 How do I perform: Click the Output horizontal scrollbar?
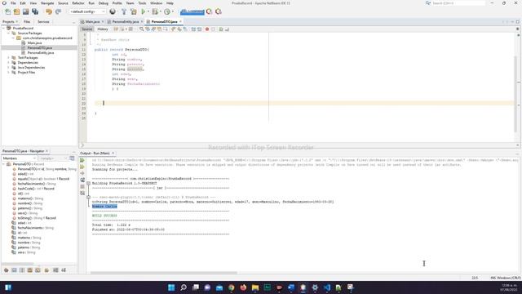pyautogui.click(x=163, y=273)
